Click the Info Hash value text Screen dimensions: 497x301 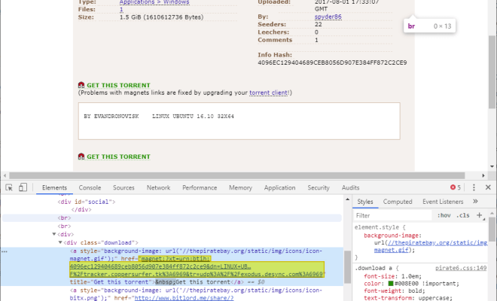tap(332, 62)
